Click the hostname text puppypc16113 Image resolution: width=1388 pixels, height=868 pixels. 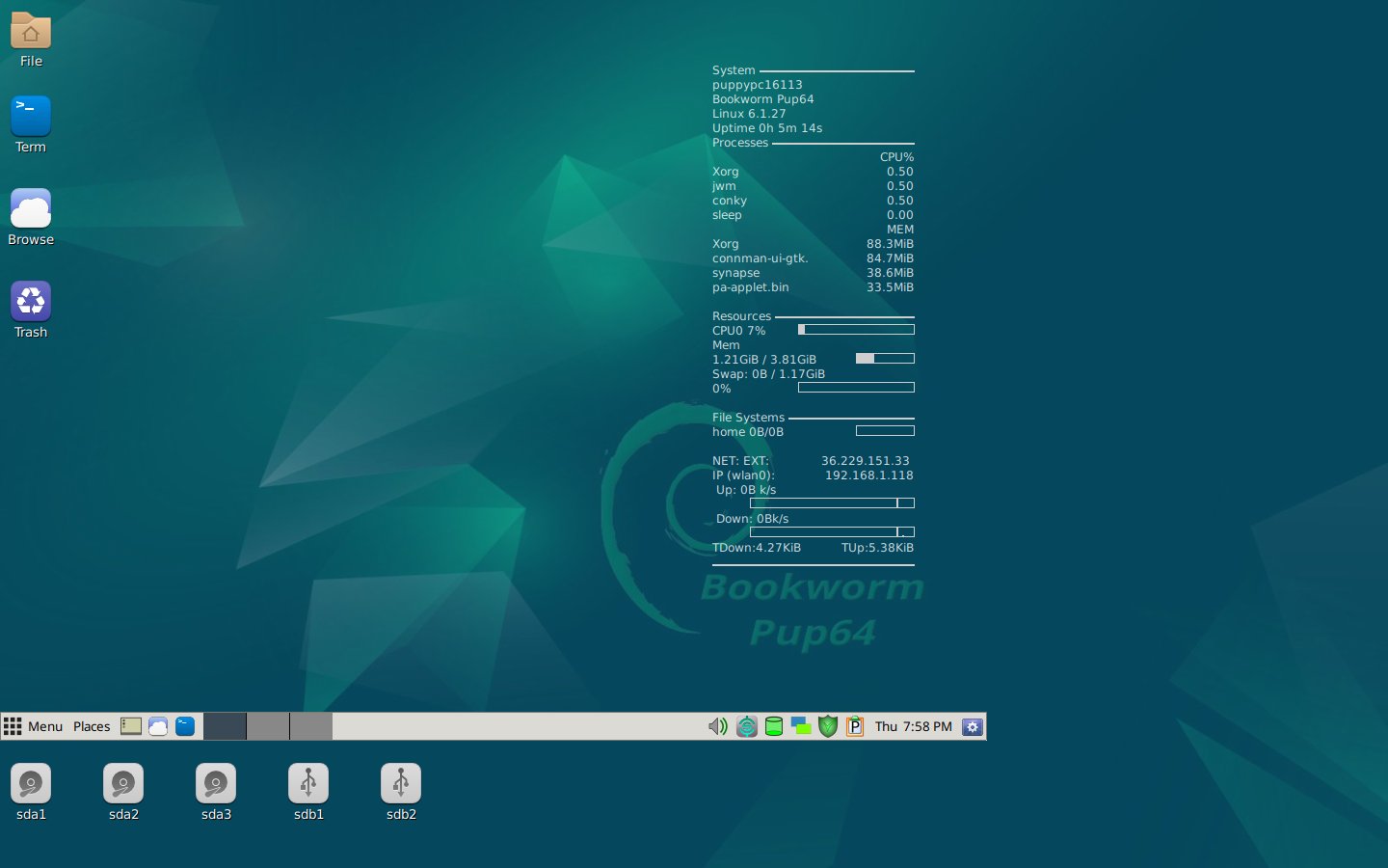click(758, 85)
